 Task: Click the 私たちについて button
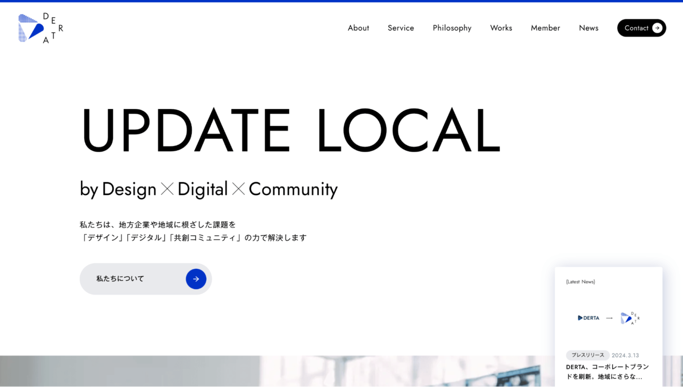[145, 279]
